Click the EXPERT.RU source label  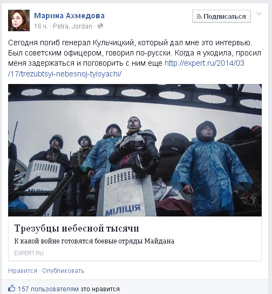[x=29, y=253]
